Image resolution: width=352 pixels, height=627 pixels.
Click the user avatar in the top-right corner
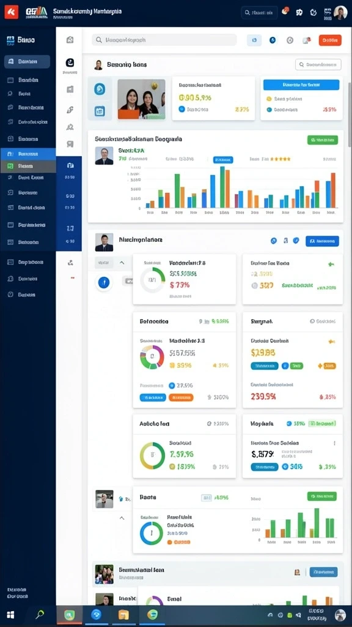click(340, 12)
